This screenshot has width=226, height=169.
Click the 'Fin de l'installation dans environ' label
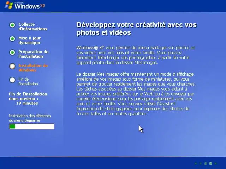28,96
